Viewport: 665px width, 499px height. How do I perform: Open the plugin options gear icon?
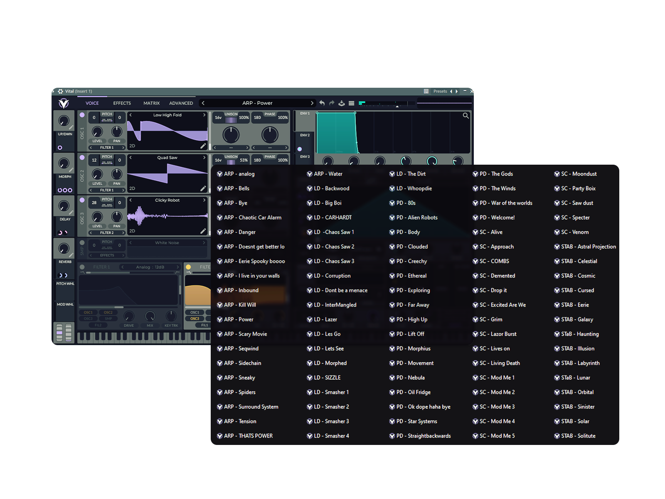(x=61, y=91)
